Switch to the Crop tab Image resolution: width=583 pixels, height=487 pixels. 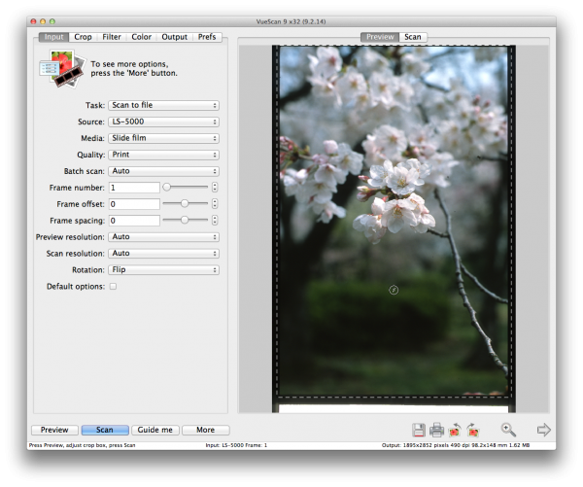click(83, 37)
